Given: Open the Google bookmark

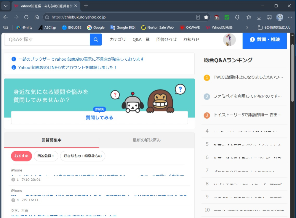Looking at the screenshot, I should click(96, 28).
